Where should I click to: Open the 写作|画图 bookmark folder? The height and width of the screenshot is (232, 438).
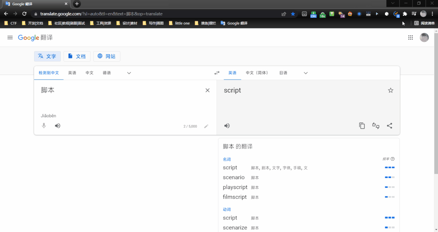153,23
